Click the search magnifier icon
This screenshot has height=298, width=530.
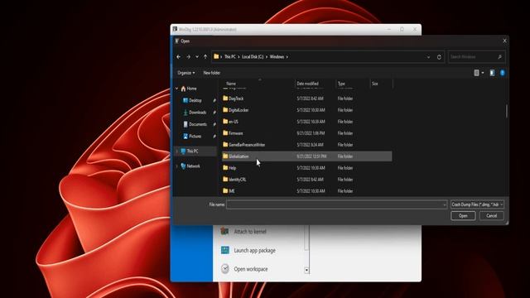tap(500, 57)
